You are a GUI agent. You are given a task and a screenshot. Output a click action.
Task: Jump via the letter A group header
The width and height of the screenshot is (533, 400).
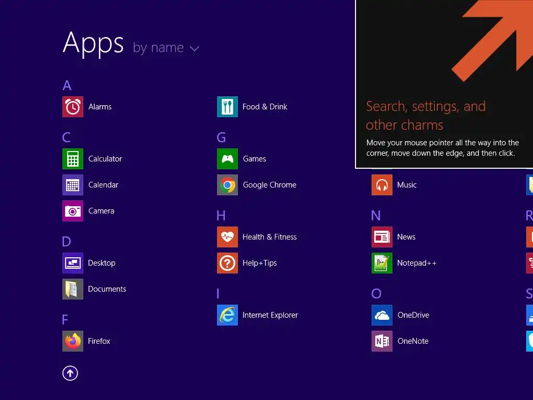pos(67,85)
